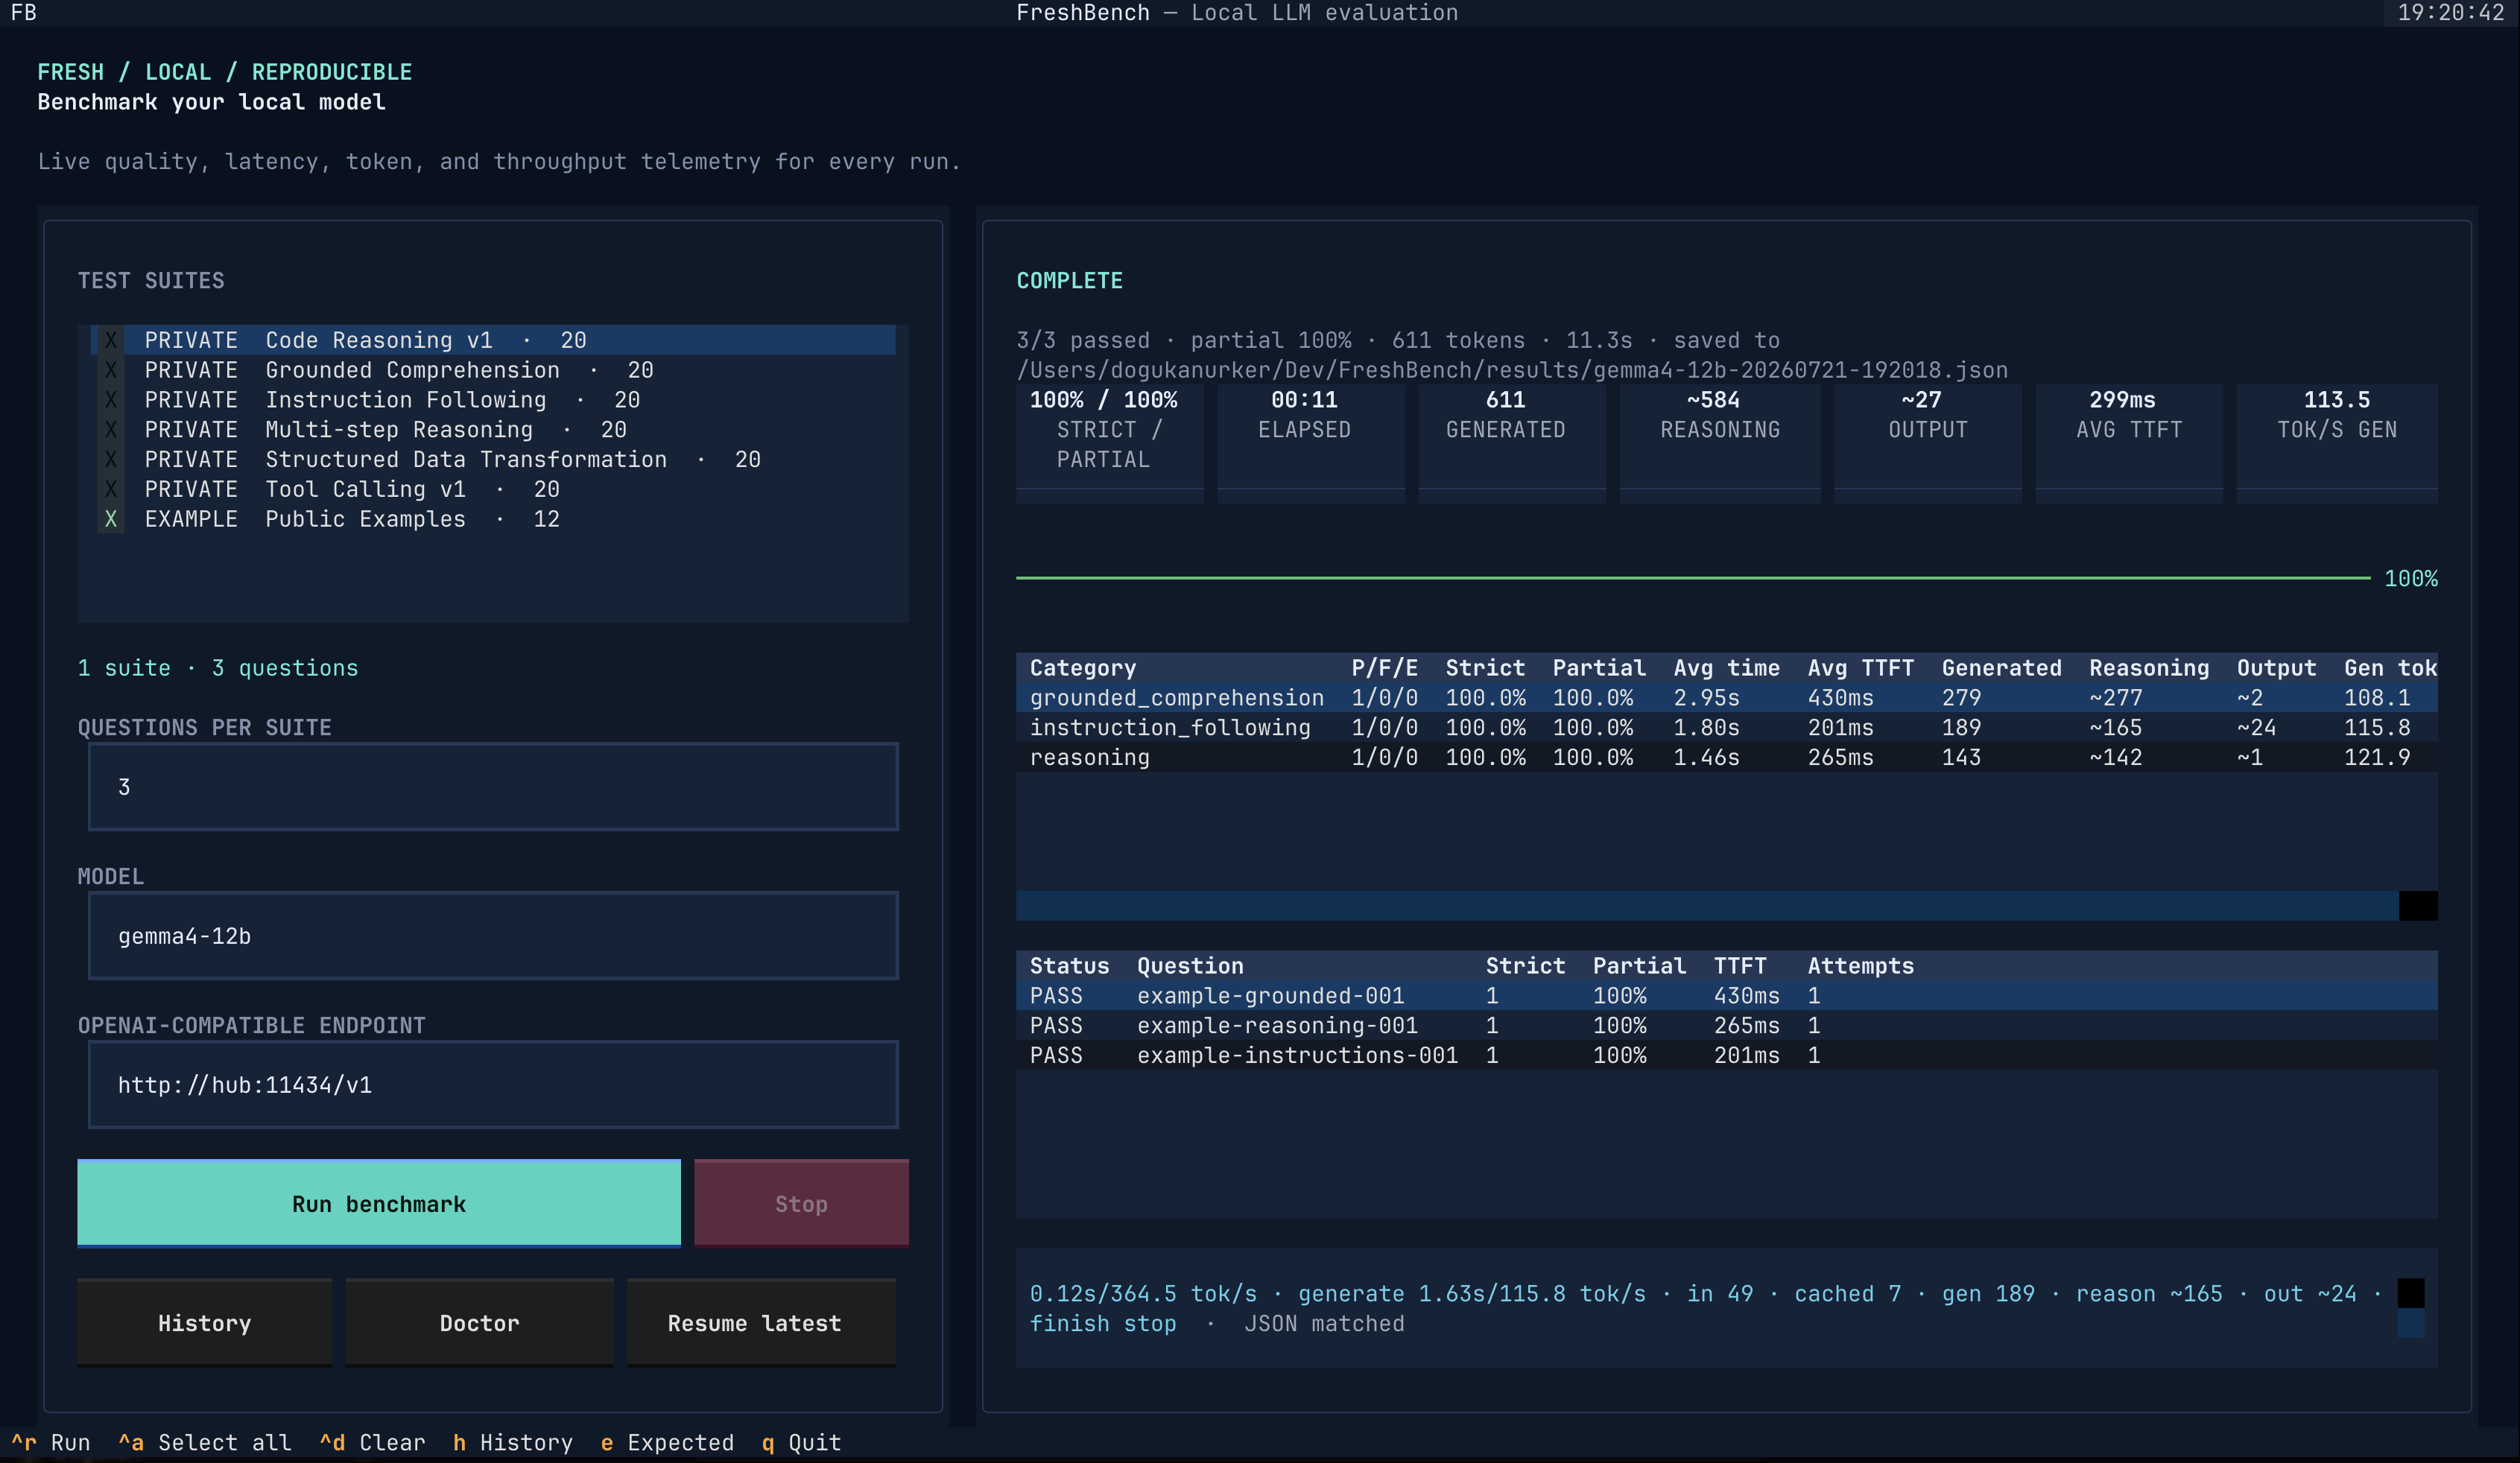The width and height of the screenshot is (2520, 1463).
Task: Open the History button in the left panel
Action: tap(205, 1323)
